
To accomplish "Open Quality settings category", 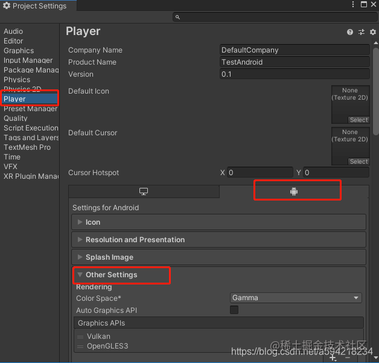I will click(x=29, y=118).
